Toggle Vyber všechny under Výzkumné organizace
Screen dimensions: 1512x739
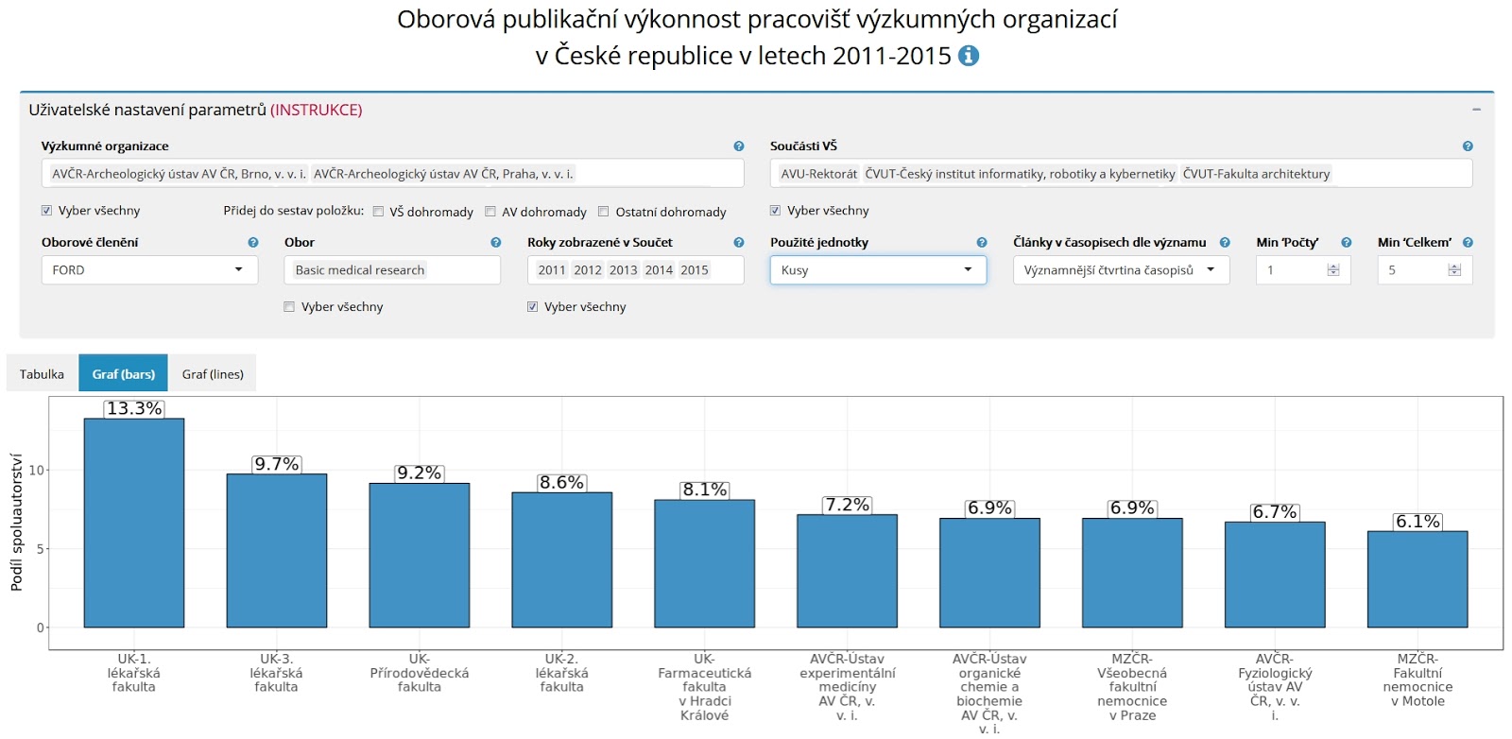[x=47, y=211]
